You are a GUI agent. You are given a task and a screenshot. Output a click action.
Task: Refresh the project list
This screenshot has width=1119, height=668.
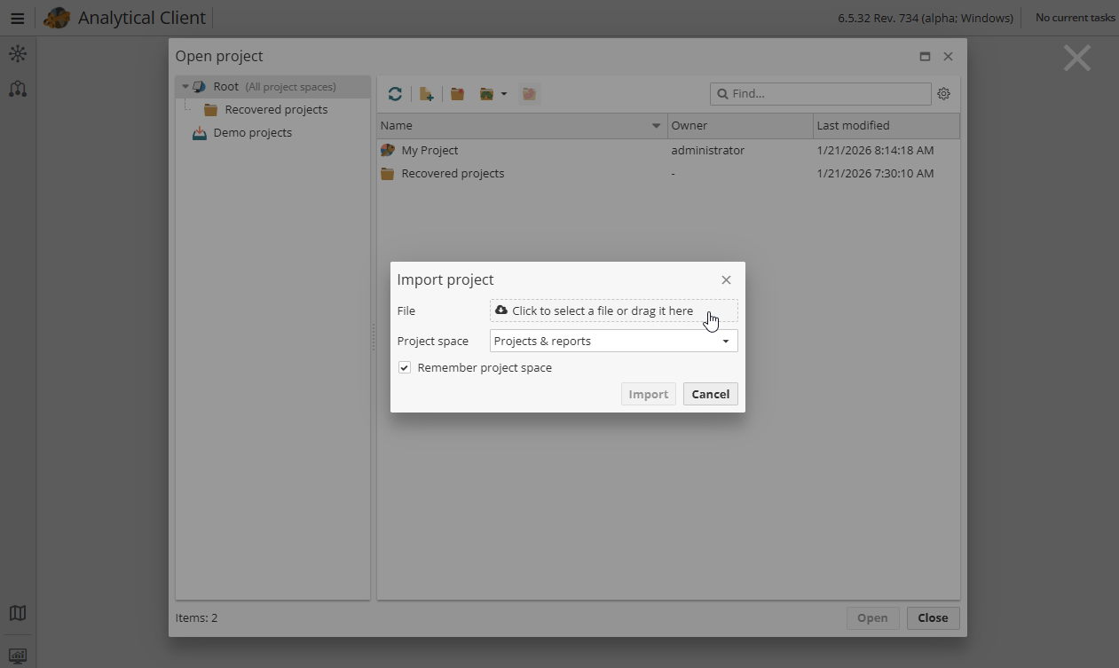coord(395,93)
